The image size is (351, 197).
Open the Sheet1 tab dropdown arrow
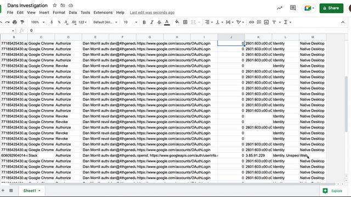39,191
